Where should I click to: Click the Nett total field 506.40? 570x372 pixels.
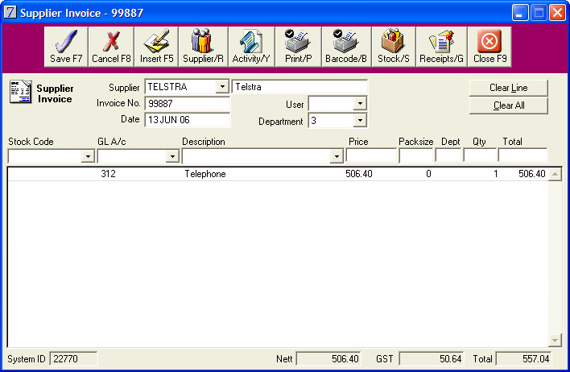tap(328, 359)
